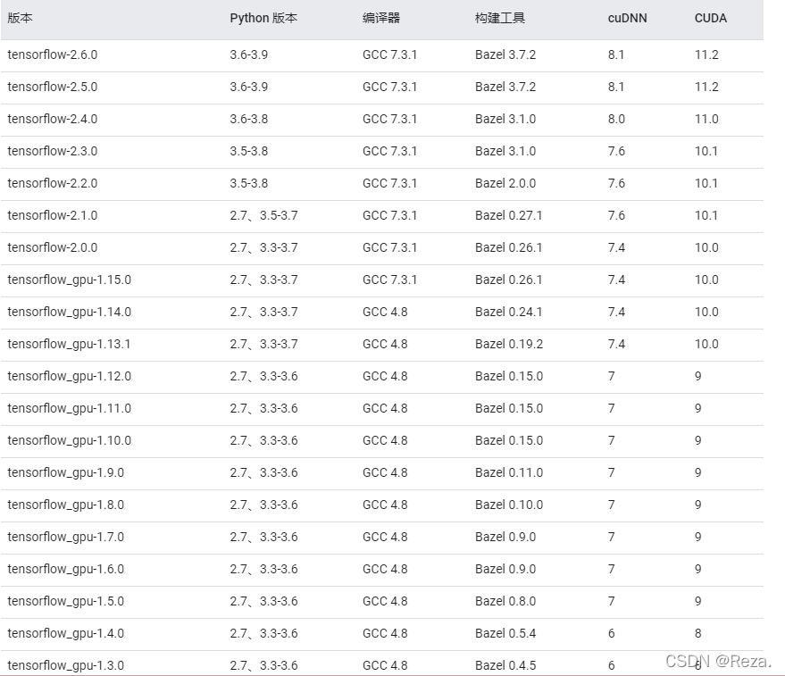Select the tensorflow-2.0.0 version cell

click(53, 247)
